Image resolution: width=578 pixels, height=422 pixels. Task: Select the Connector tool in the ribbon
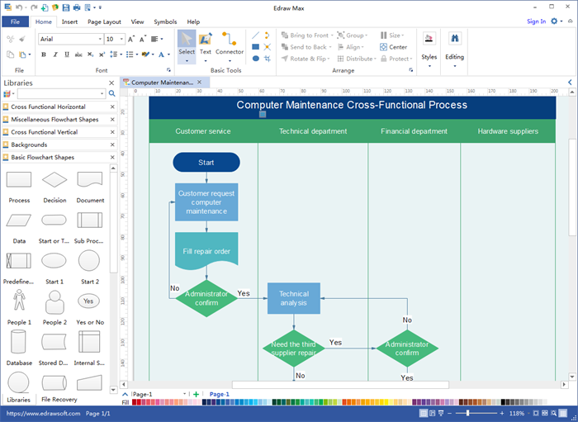[230, 43]
